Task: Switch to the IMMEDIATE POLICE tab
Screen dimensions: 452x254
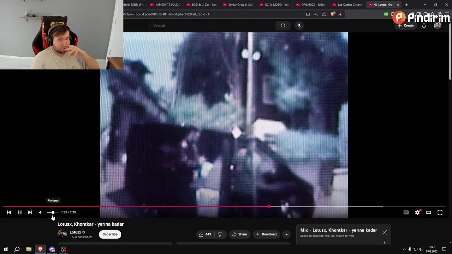Action: pyautogui.click(x=164, y=5)
